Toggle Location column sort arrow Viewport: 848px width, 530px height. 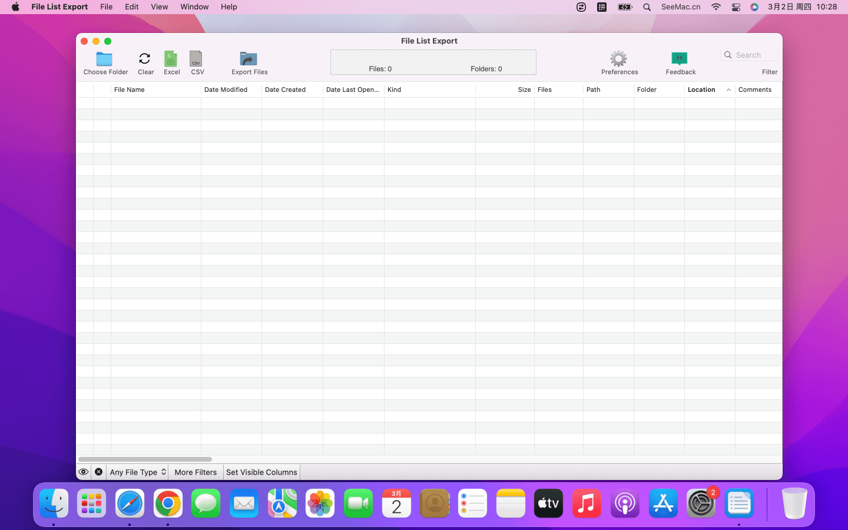point(728,90)
